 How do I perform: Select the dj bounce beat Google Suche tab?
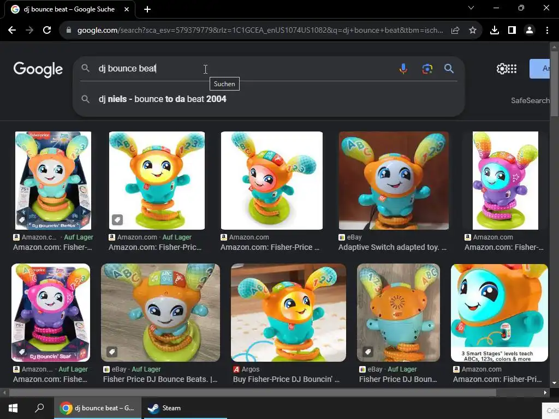pos(69,10)
